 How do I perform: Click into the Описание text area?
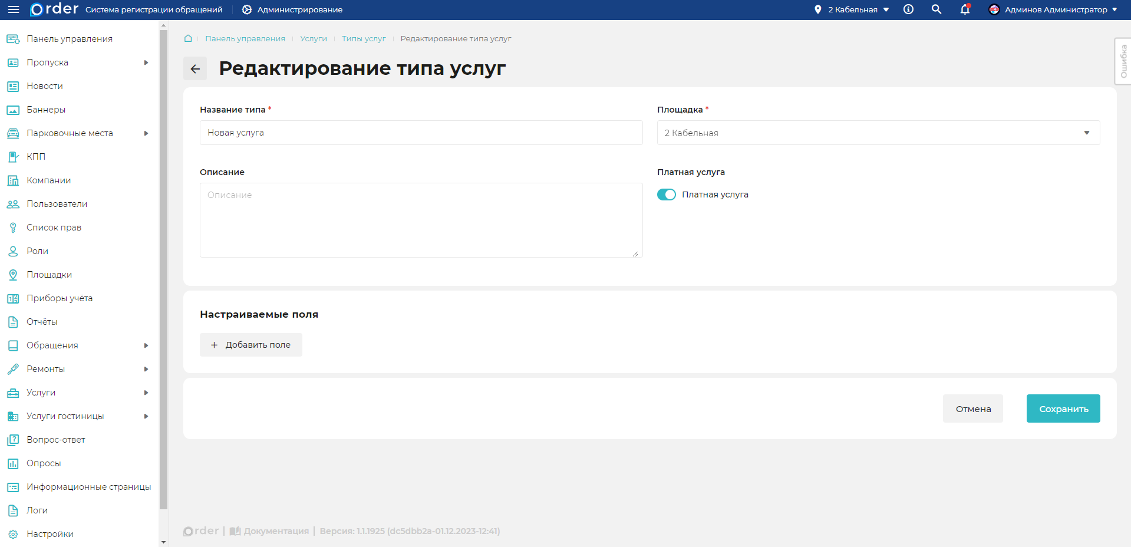[421, 220]
